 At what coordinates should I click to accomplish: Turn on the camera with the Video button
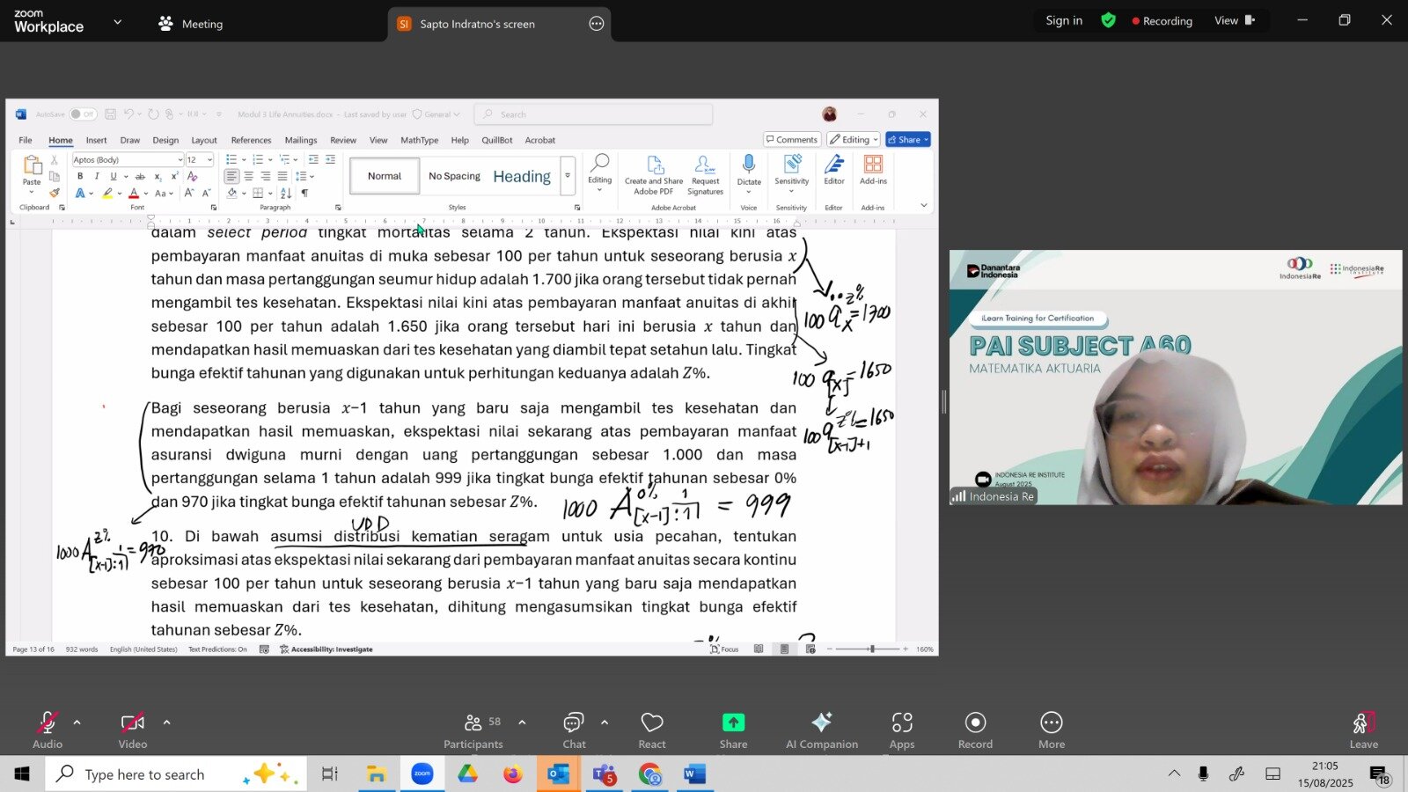(x=132, y=723)
